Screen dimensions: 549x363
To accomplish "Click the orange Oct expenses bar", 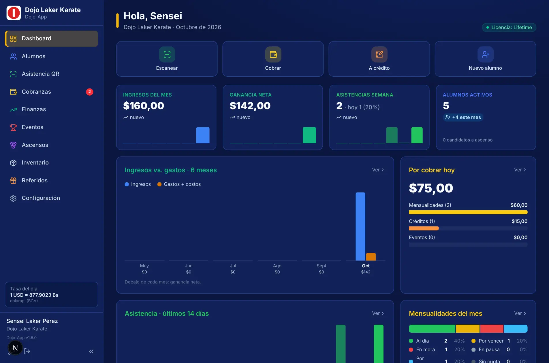I will [371, 257].
